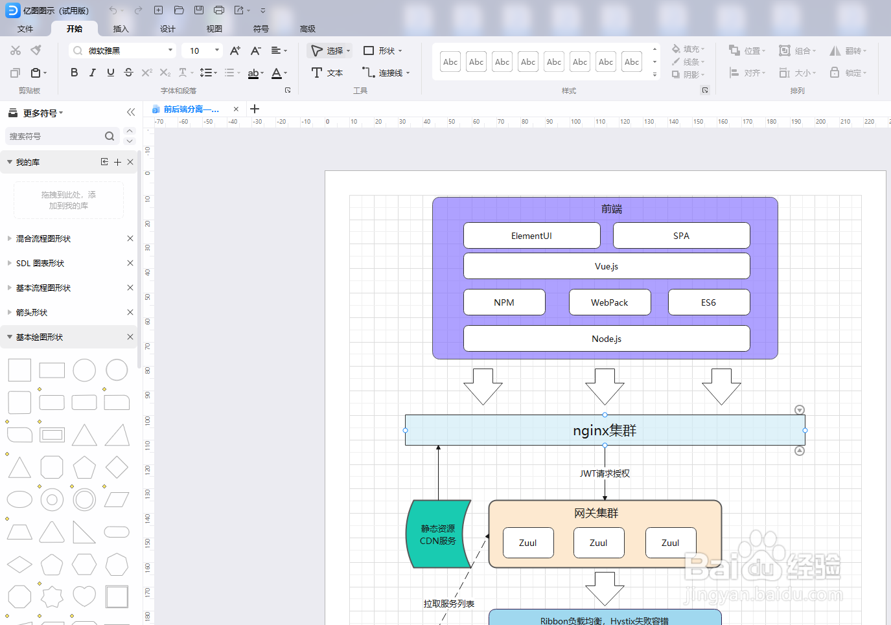Apply the first Abc style preset
Image resolution: width=891 pixels, height=625 pixels.
[x=450, y=62]
